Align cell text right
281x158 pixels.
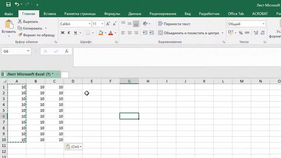coord(136,33)
